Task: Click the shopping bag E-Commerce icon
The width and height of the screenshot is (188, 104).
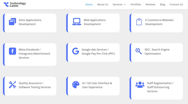Action: (x=139, y=22)
